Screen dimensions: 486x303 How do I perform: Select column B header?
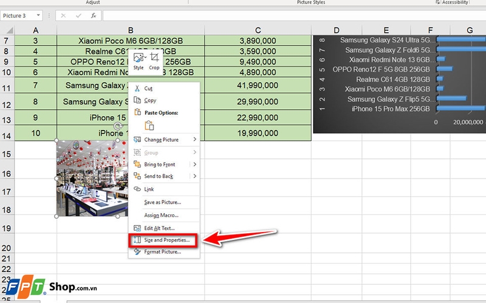(x=131, y=30)
